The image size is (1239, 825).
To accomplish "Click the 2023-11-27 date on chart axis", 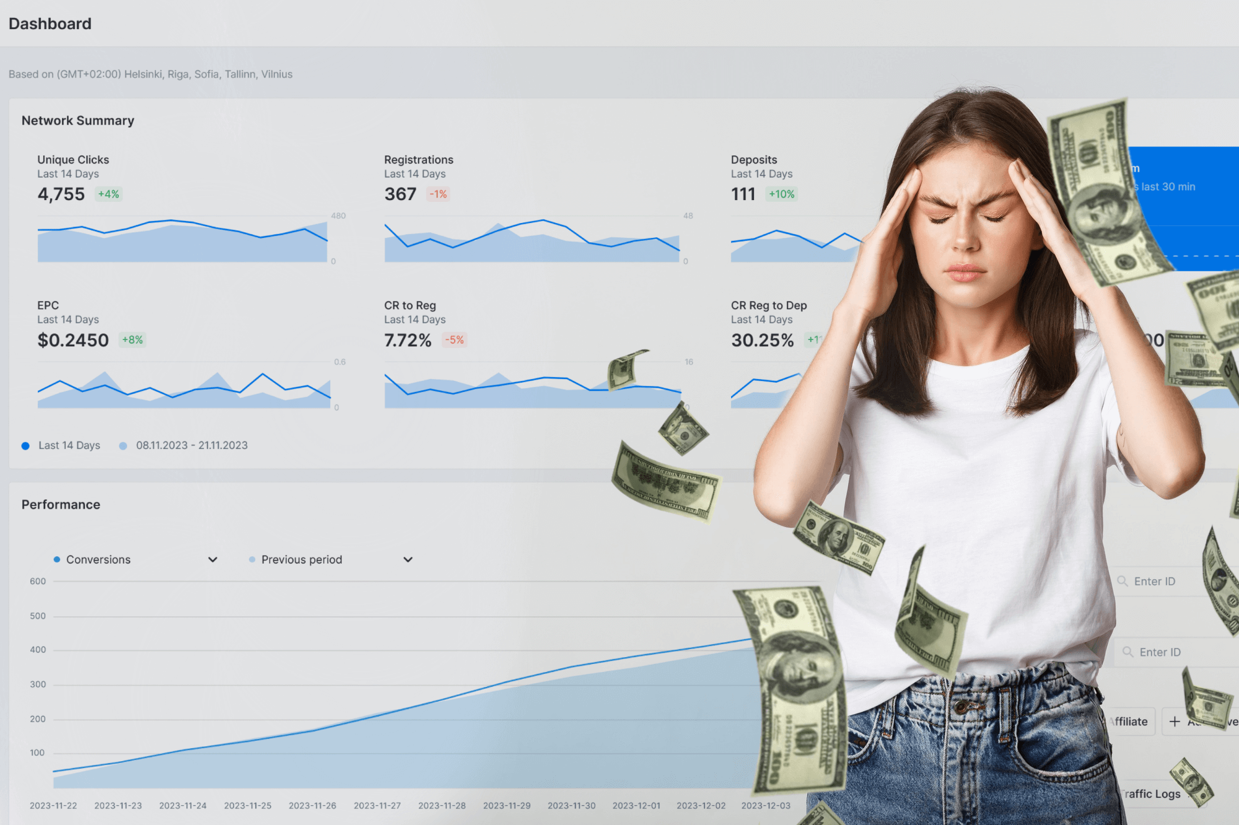I will [377, 806].
